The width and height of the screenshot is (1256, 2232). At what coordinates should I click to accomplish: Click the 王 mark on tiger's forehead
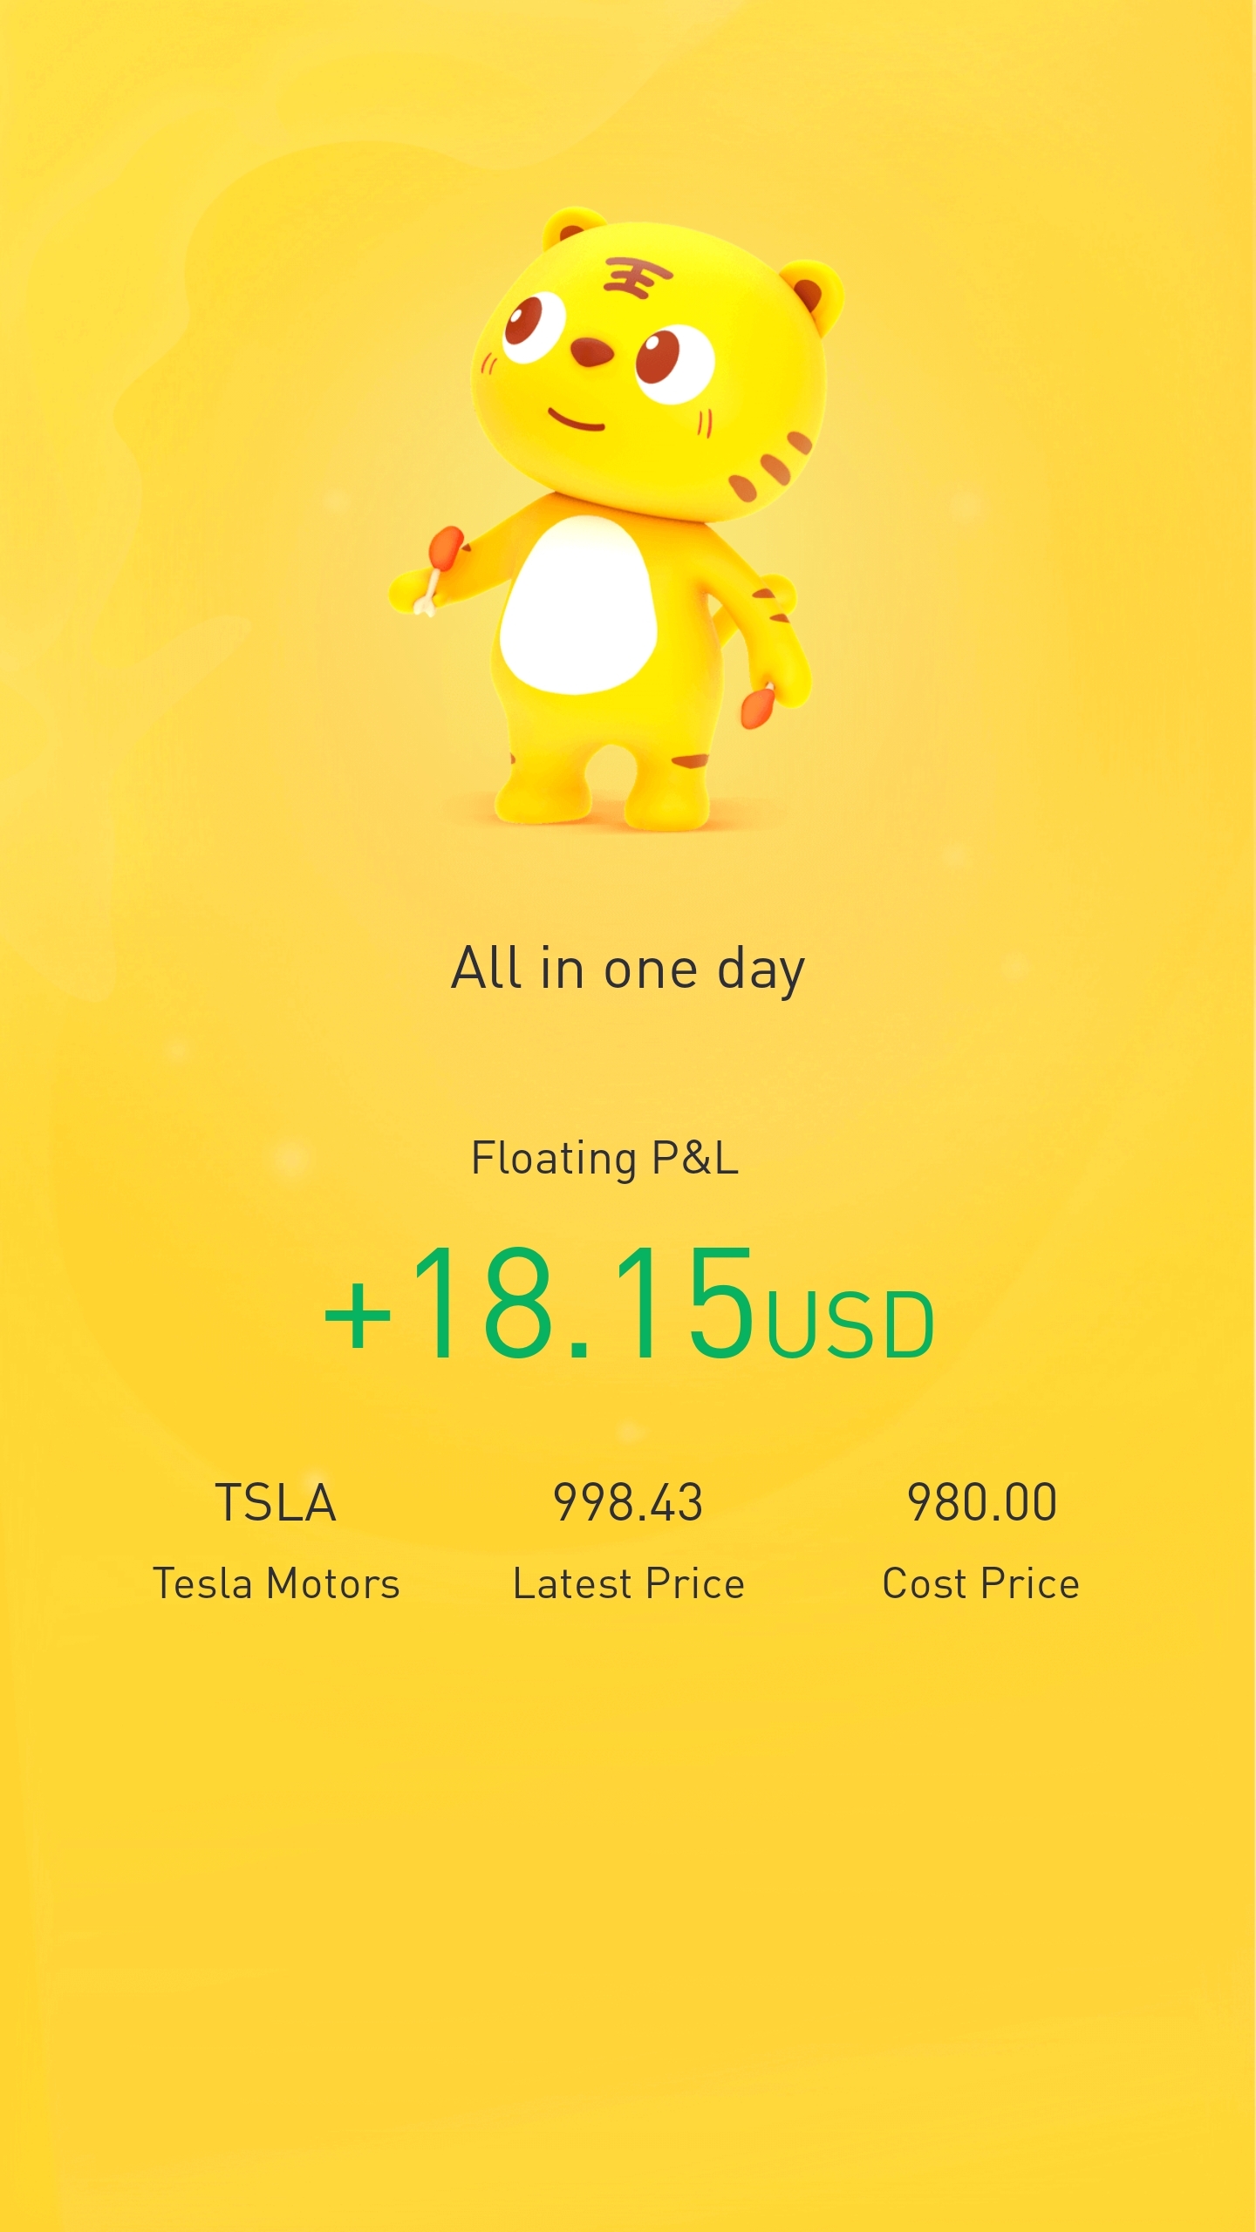637,277
